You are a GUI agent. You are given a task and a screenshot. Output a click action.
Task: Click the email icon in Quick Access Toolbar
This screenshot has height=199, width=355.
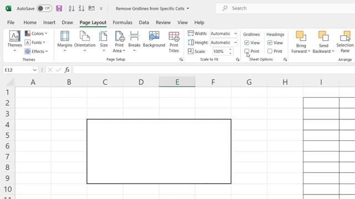(x=91, y=8)
